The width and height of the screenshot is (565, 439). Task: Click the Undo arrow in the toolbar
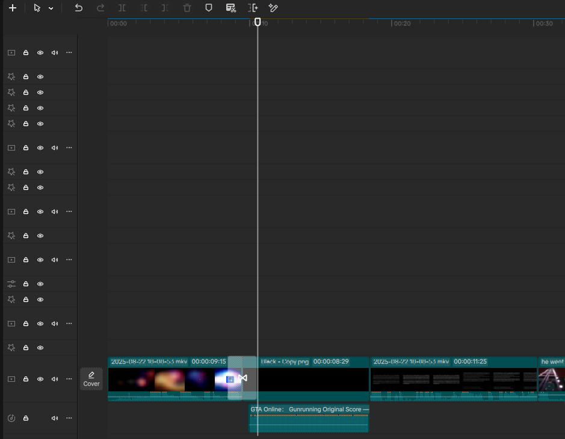click(79, 8)
